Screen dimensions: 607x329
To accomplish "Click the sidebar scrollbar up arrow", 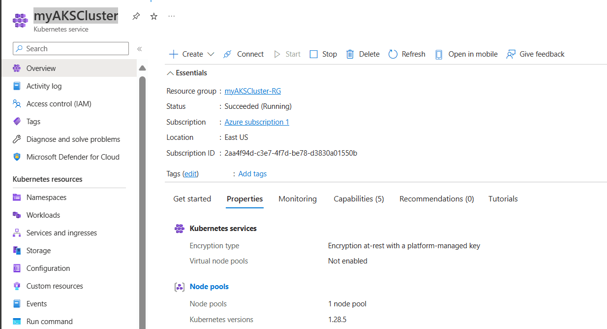I will pyautogui.click(x=143, y=68).
